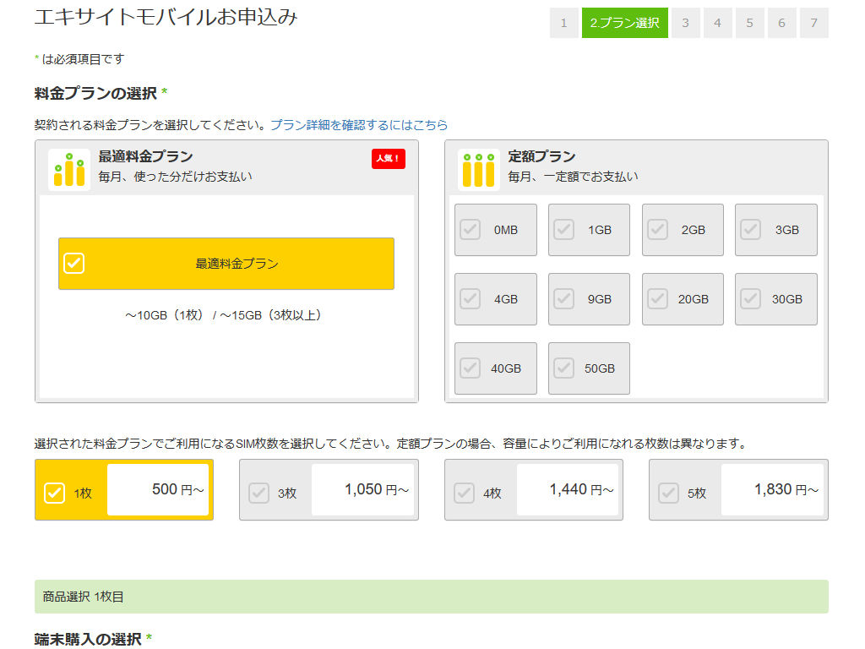The height and width of the screenshot is (649, 865).
Task: Click the 定額プラン bar chart icon
Action: coord(479,170)
